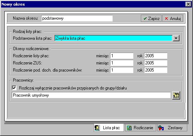The image size is (193, 136).
Task: Click the Okresy rozliczeniowe group label
Action: click(x=31, y=49)
